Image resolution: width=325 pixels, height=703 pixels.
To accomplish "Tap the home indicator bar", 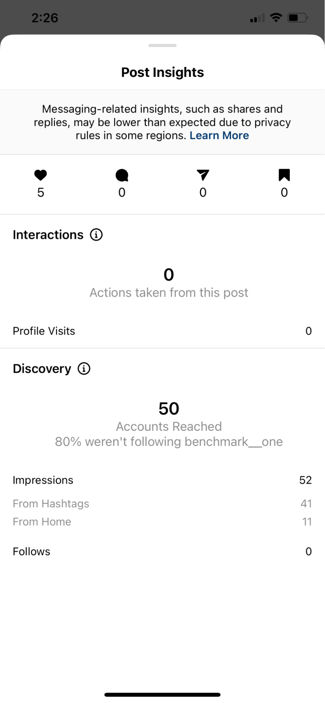I will (x=162, y=695).
